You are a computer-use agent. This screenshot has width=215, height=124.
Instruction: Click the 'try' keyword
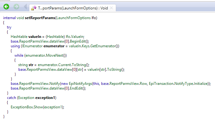click(9, 27)
